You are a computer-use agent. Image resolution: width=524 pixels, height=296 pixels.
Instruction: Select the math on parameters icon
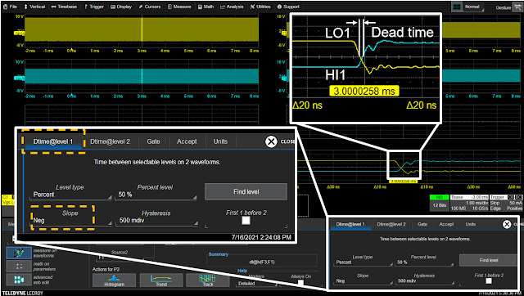coord(19,267)
